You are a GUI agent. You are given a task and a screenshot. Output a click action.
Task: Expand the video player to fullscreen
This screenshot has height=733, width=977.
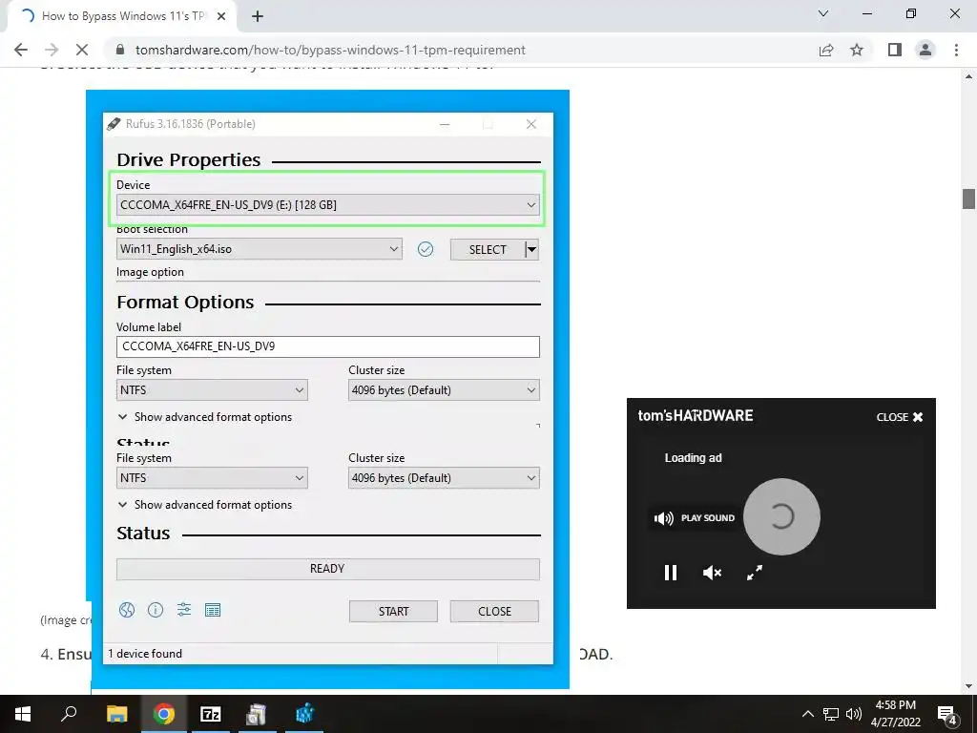click(755, 573)
